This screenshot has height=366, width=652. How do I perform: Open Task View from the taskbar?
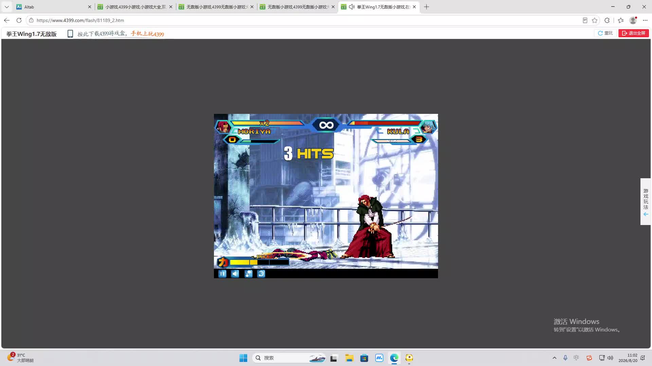pos(333,358)
